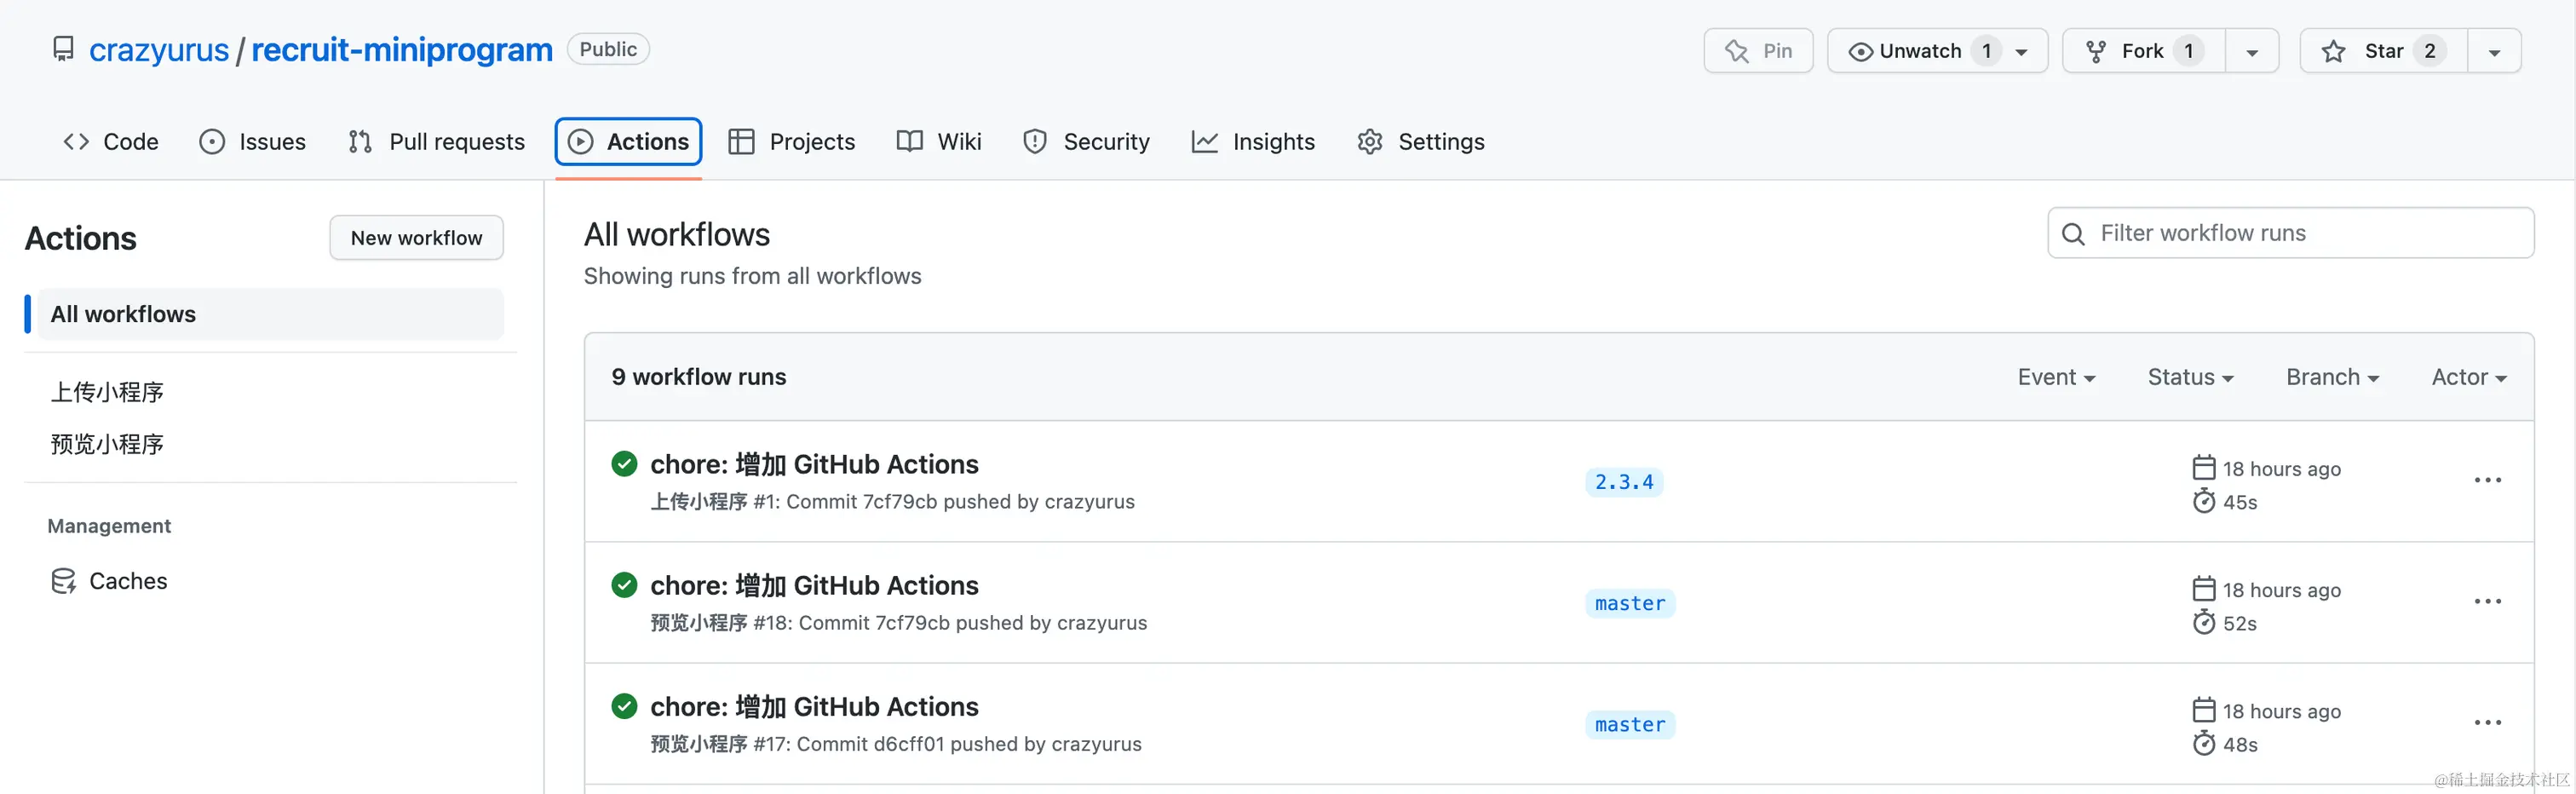
Task: Click the calendar icon on run #1
Action: coord(2203,467)
